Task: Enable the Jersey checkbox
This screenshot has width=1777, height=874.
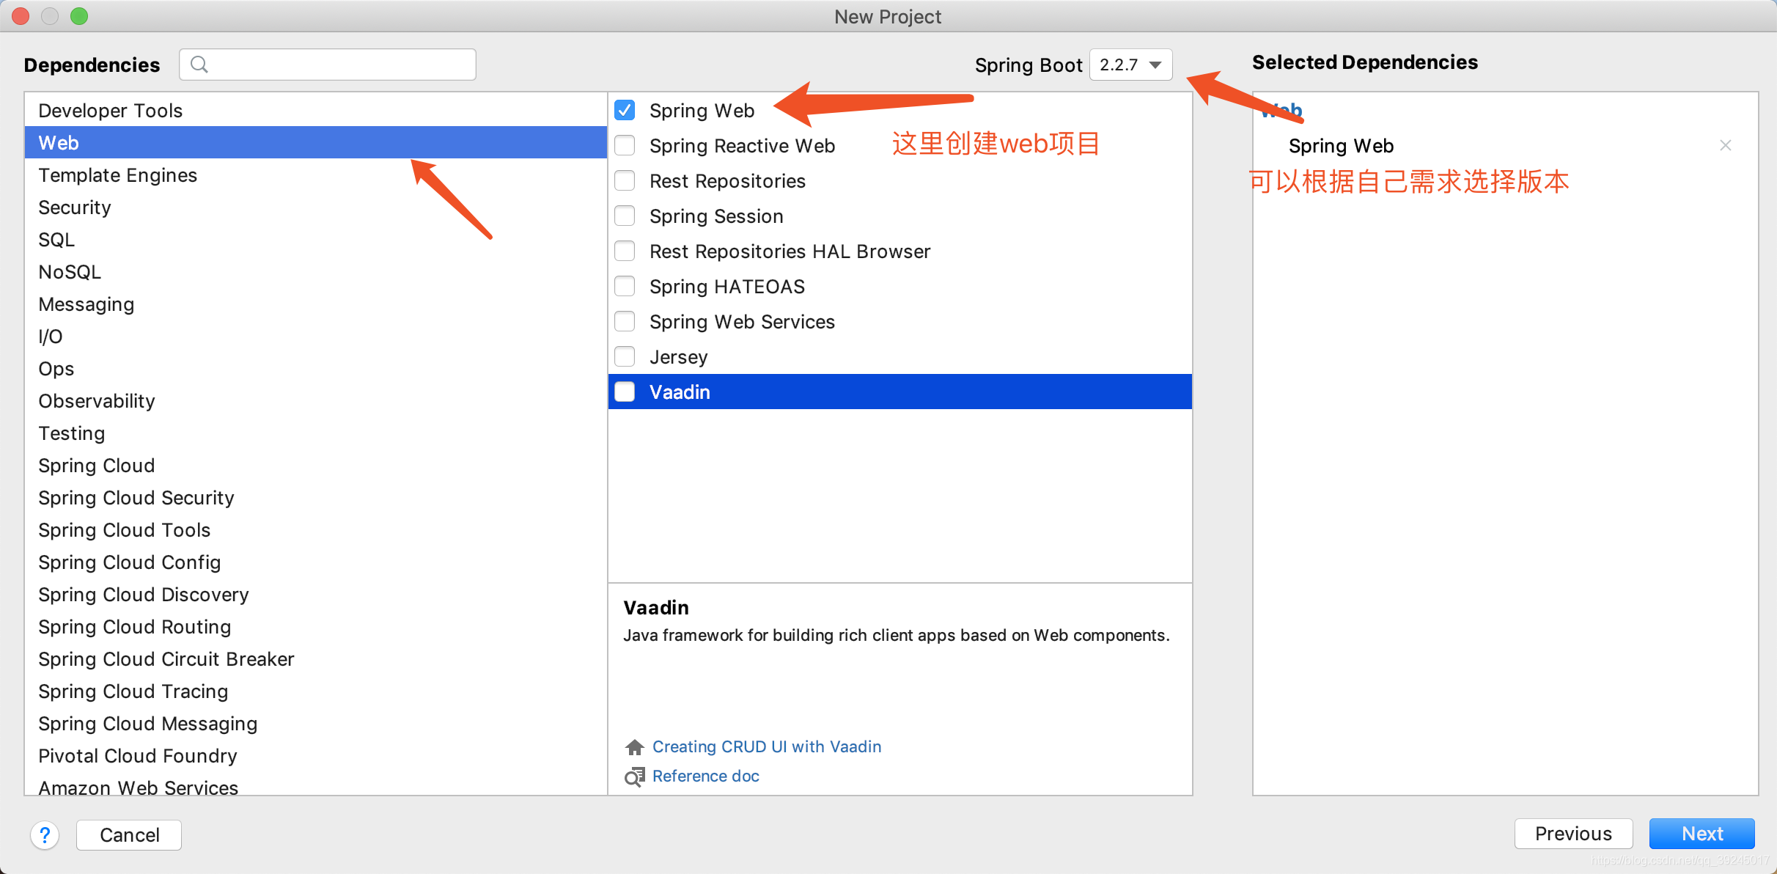Action: pyautogui.click(x=625, y=356)
